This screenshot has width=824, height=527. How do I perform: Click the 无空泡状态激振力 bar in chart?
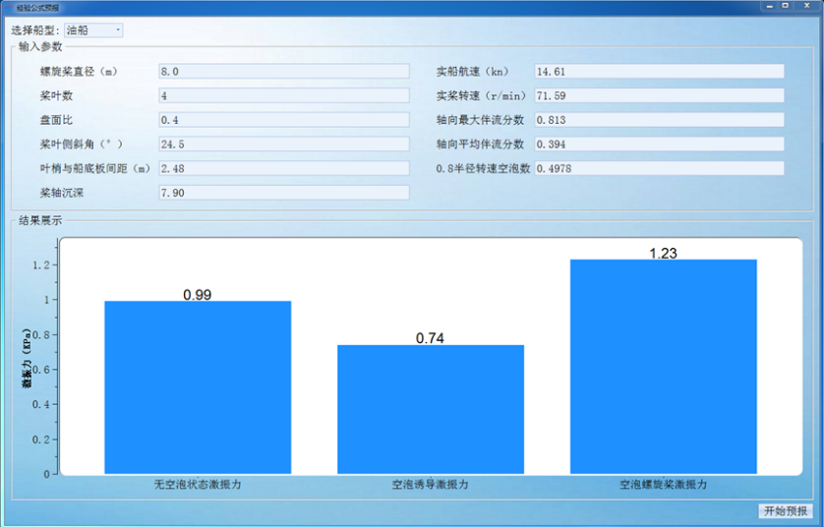tap(198, 387)
